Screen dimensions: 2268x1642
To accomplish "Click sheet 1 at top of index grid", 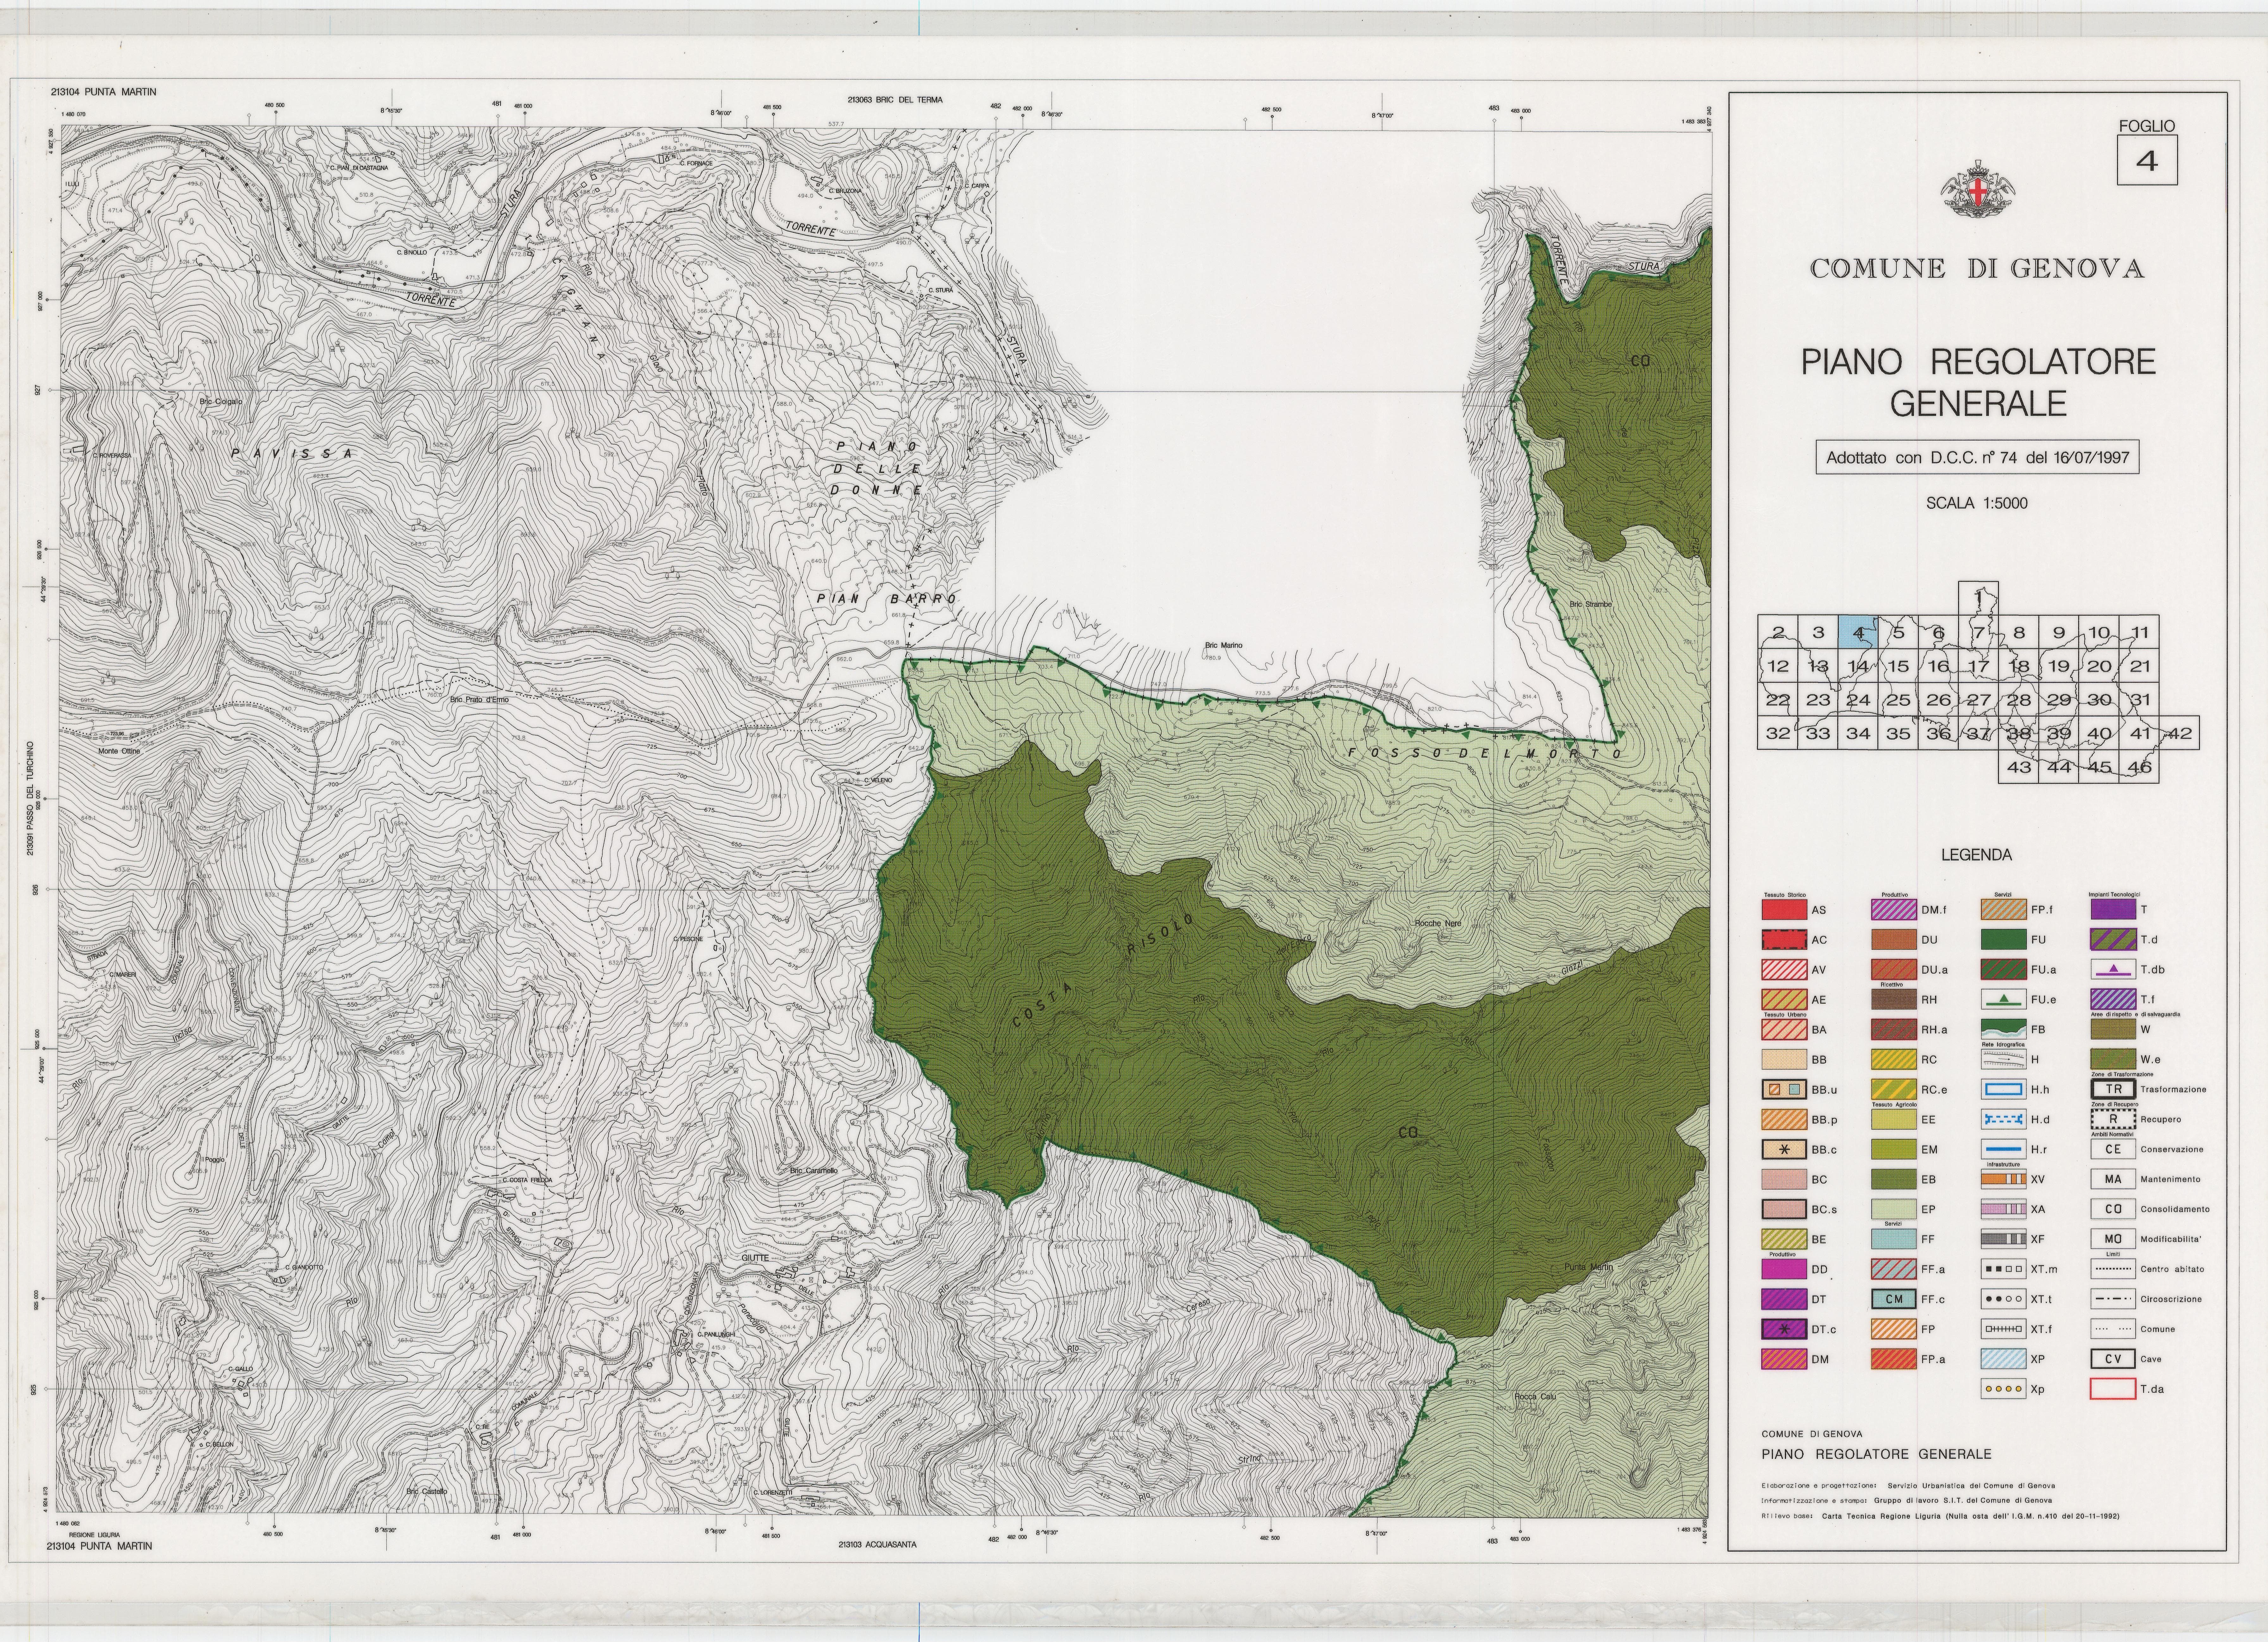I will [x=1978, y=598].
